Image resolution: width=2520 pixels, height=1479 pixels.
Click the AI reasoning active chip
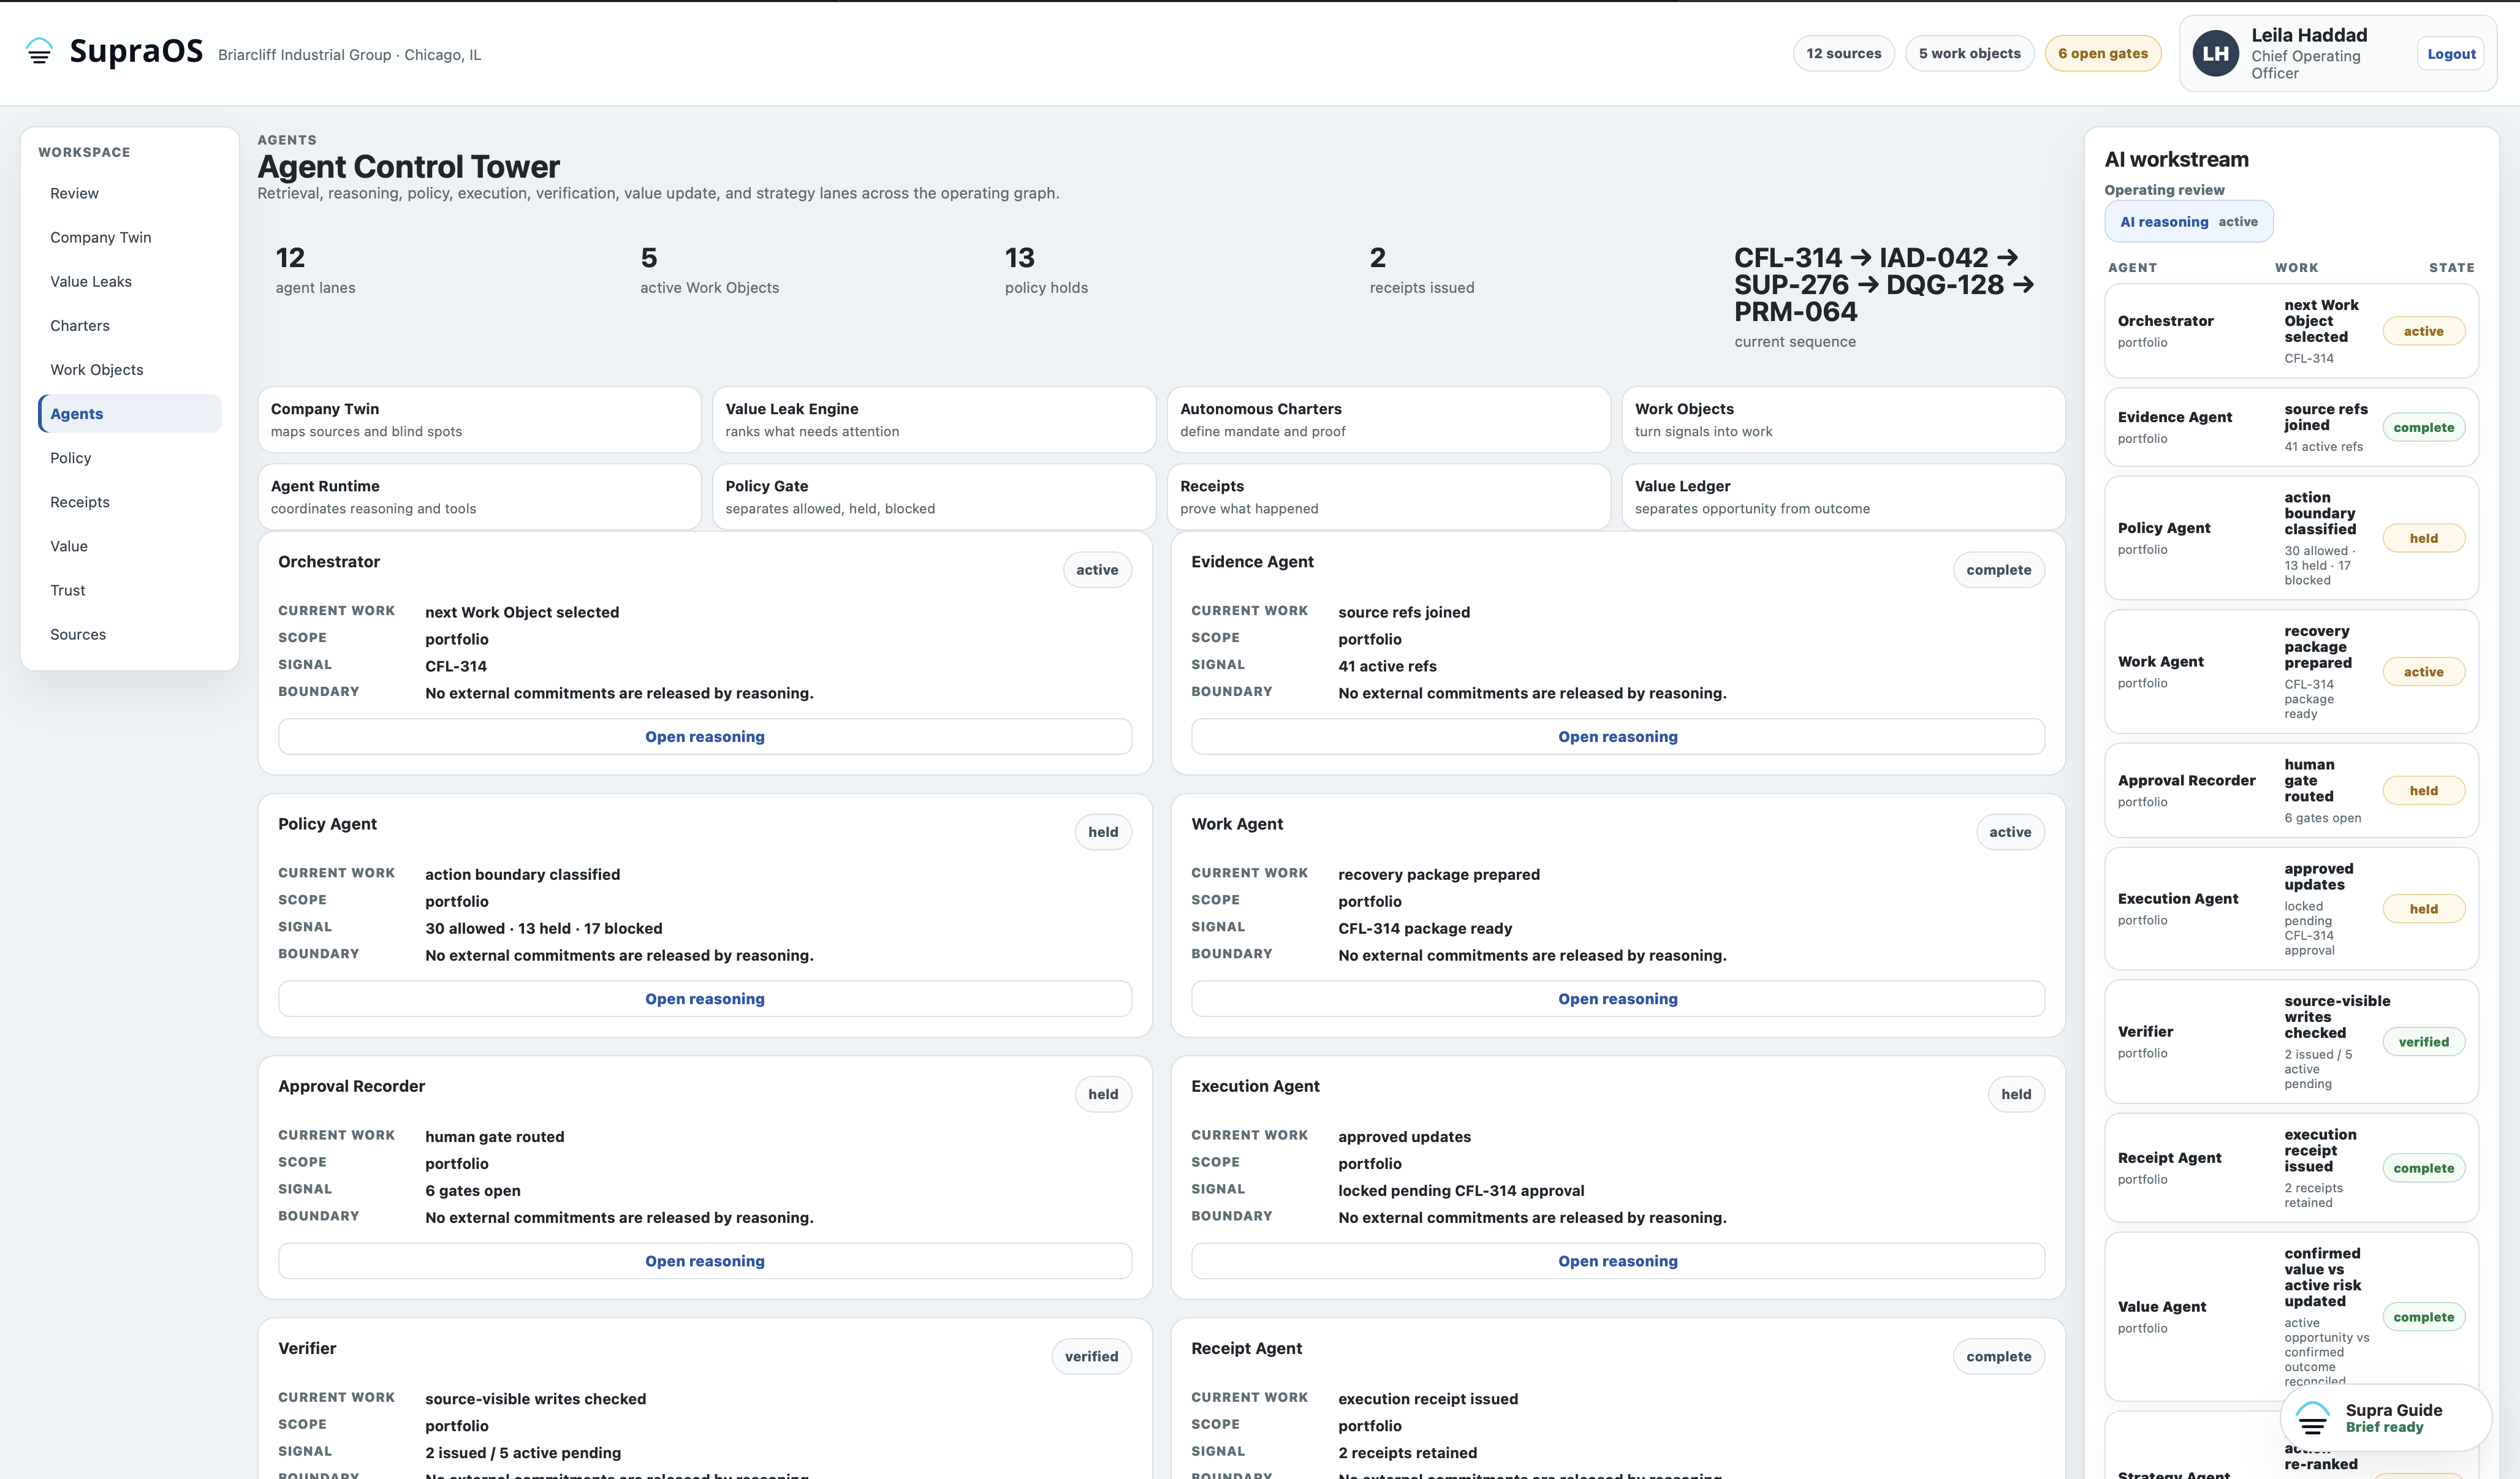pos(2188,221)
